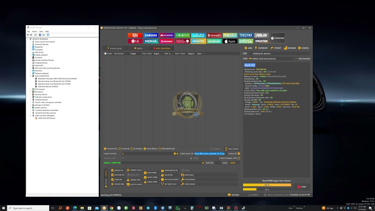
Task: Expand Network adapters in Device Manager
Action: (x=30, y=73)
